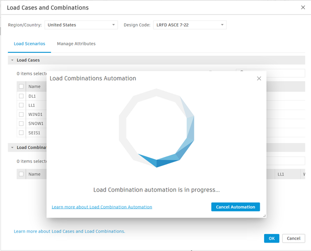This screenshot has height=251, width=311.
Task: Toggle select-all checkbox in Load Cases header
Action: pyautogui.click(x=21, y=86)
